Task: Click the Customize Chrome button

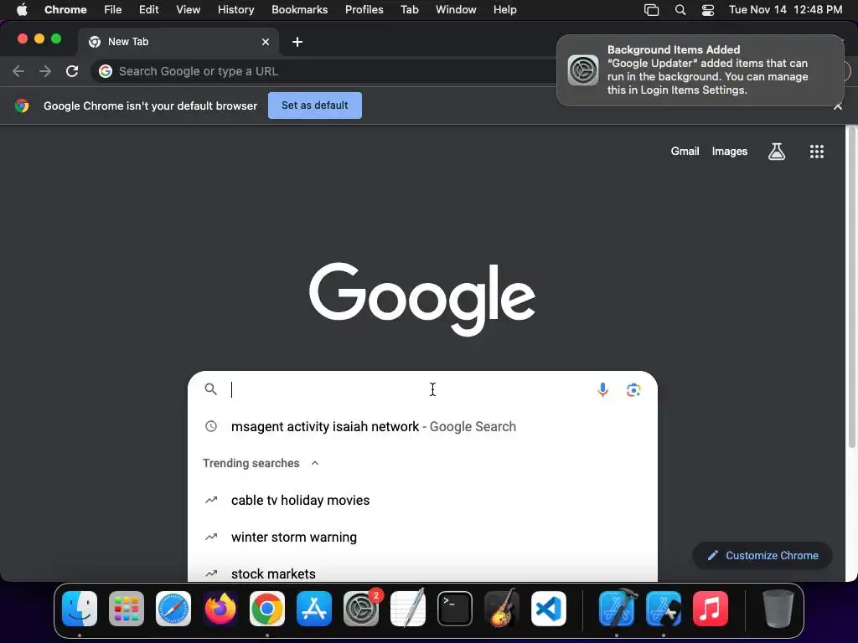Action: (x=762, y=556)
